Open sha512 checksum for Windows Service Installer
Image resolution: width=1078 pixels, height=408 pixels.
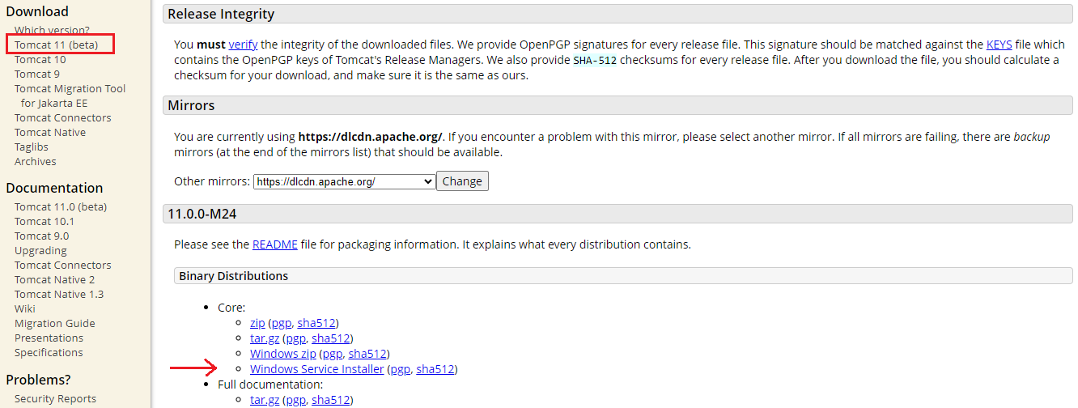pyautogui.click(x=435, y=369)
